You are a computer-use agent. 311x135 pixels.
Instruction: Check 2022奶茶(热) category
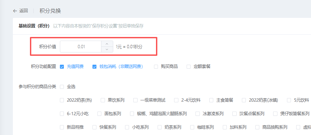coord(62,100)
